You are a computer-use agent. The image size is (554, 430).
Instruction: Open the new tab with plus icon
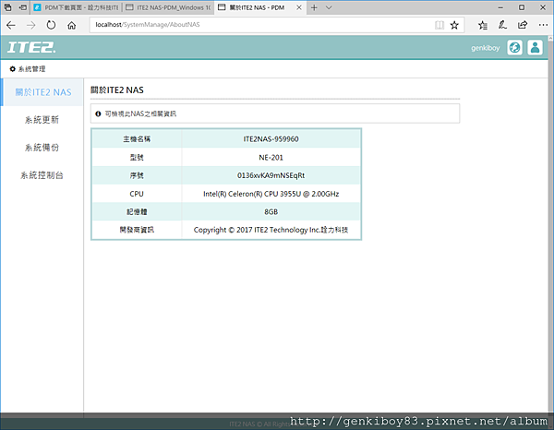click(x=314, y=7)
